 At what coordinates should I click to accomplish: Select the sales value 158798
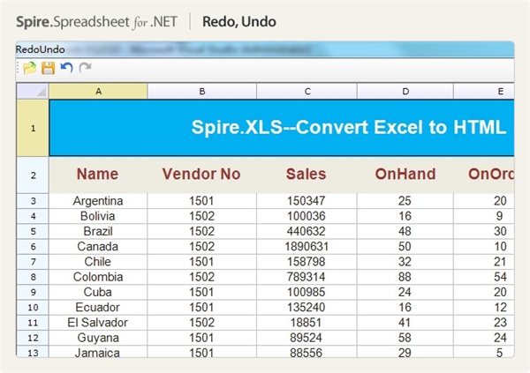[307, 262]
